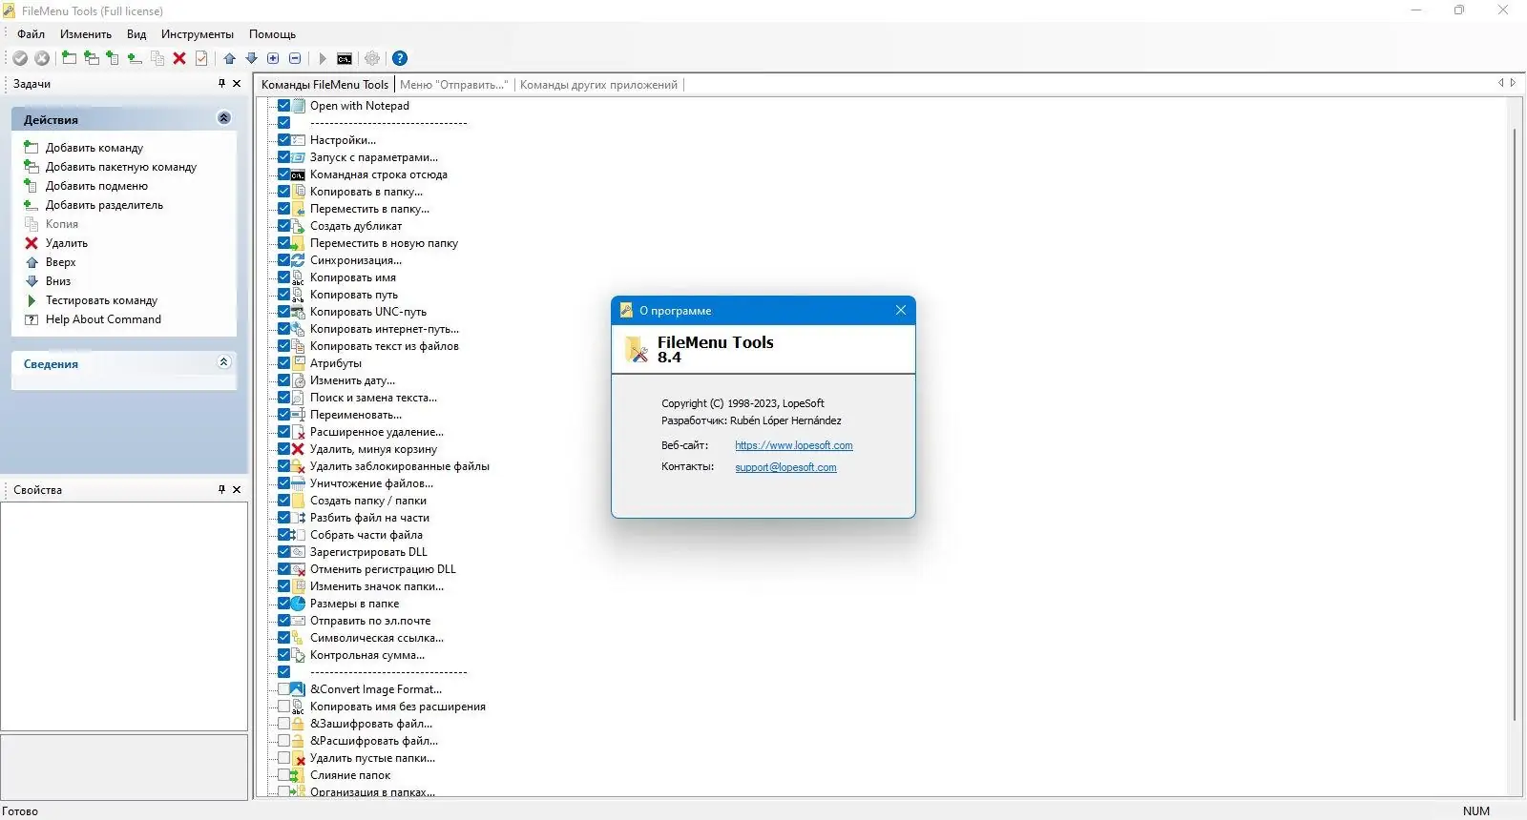Screen dimensions: 1527x820
Task: Click the Cancel changes toolbar icon
Action: click(x=42, y=58)
